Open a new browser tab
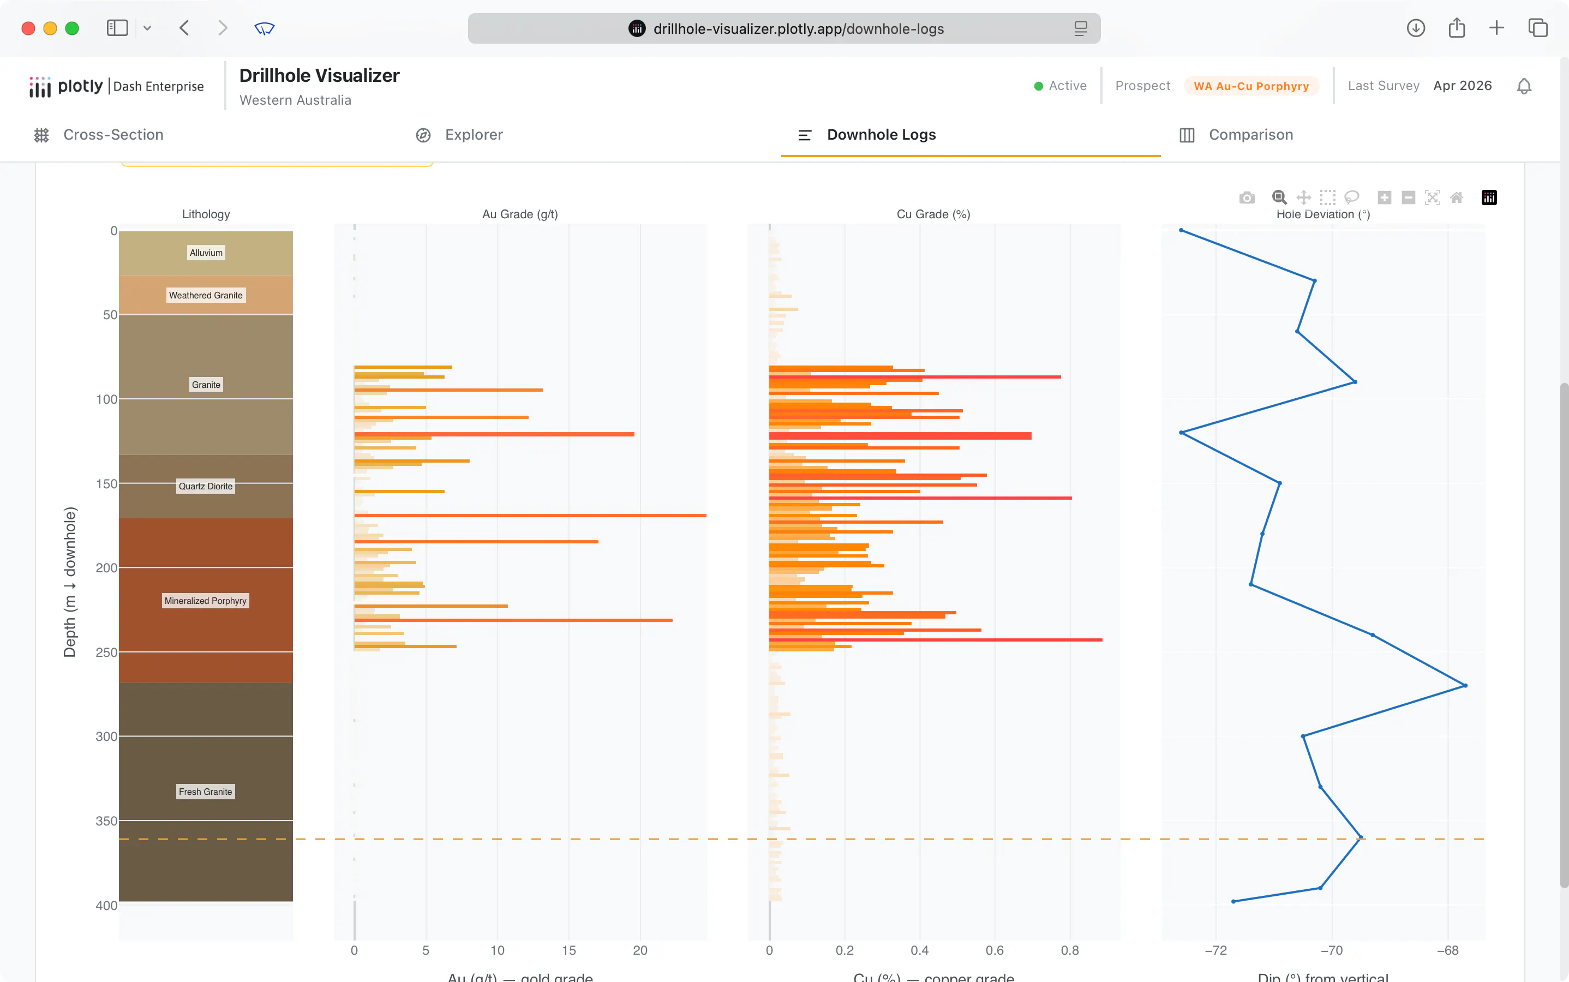 click(x=1496, y=28)
